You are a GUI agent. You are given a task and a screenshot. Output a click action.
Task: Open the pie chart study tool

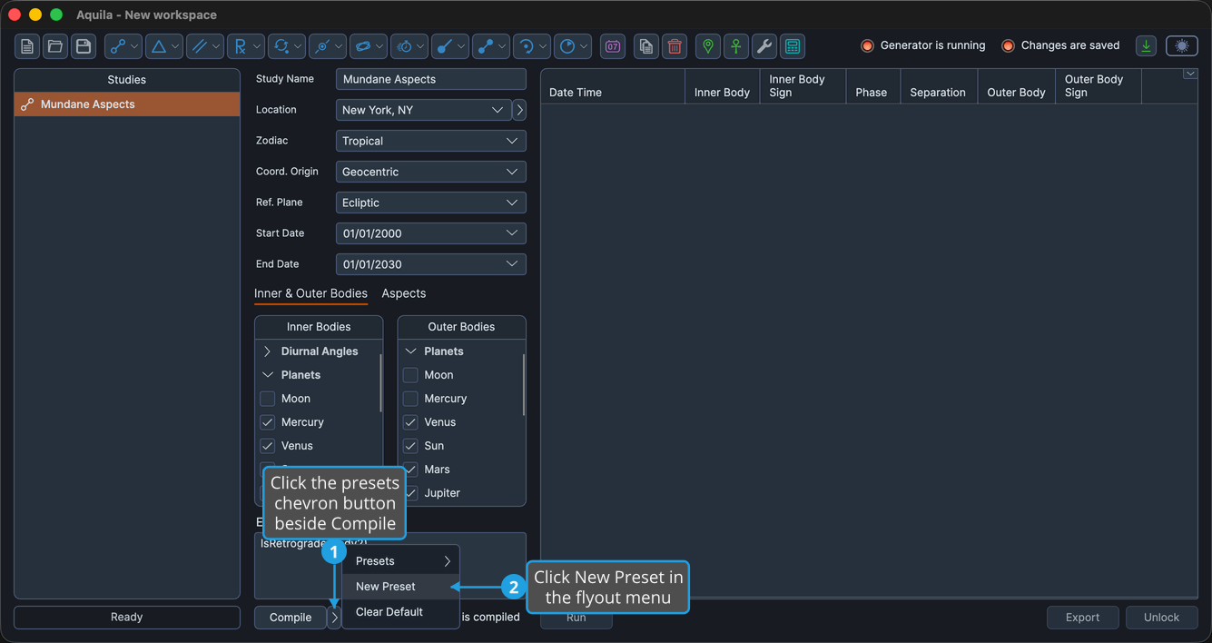point(573,46)
